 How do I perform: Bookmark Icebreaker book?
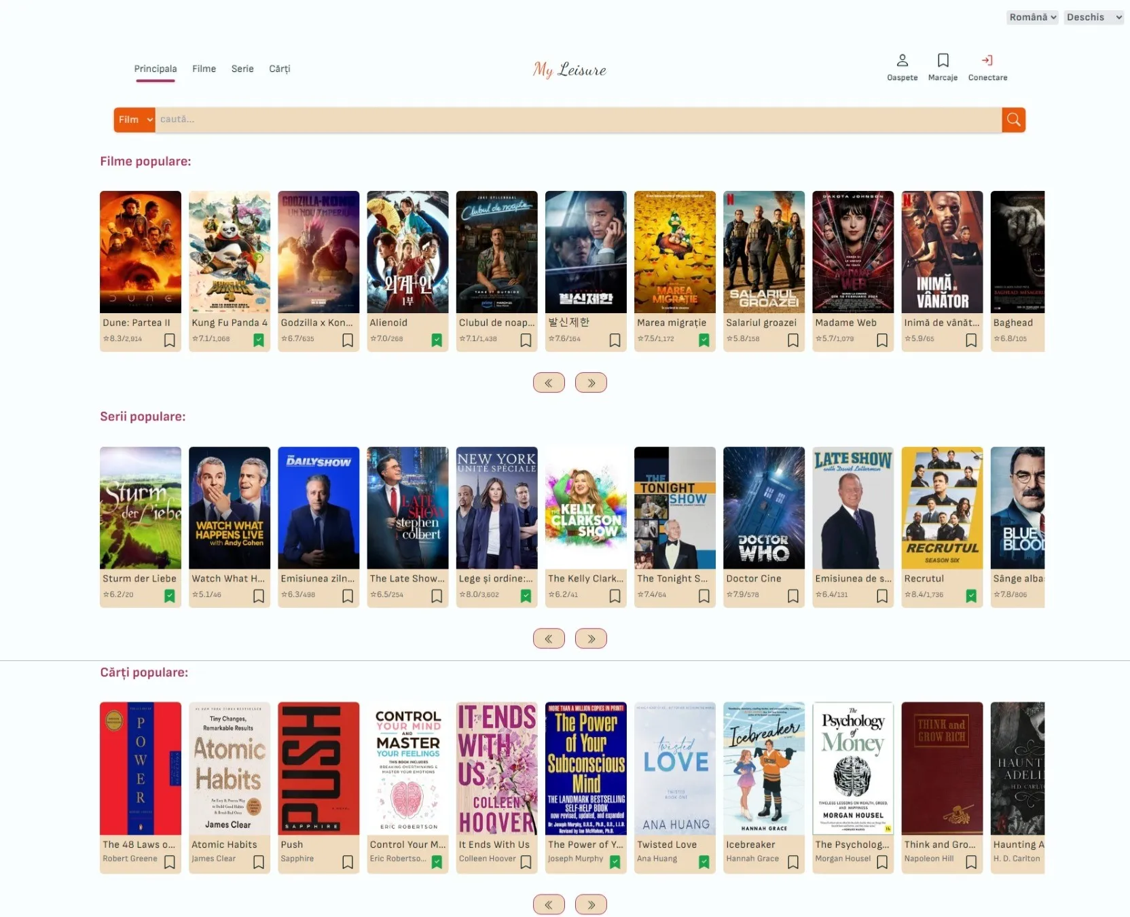pos(793,862)
